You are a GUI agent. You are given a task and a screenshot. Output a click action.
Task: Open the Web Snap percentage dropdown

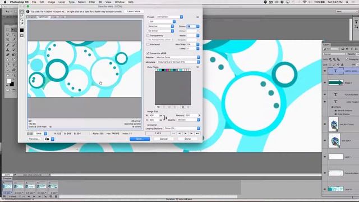tap(193, 44)
